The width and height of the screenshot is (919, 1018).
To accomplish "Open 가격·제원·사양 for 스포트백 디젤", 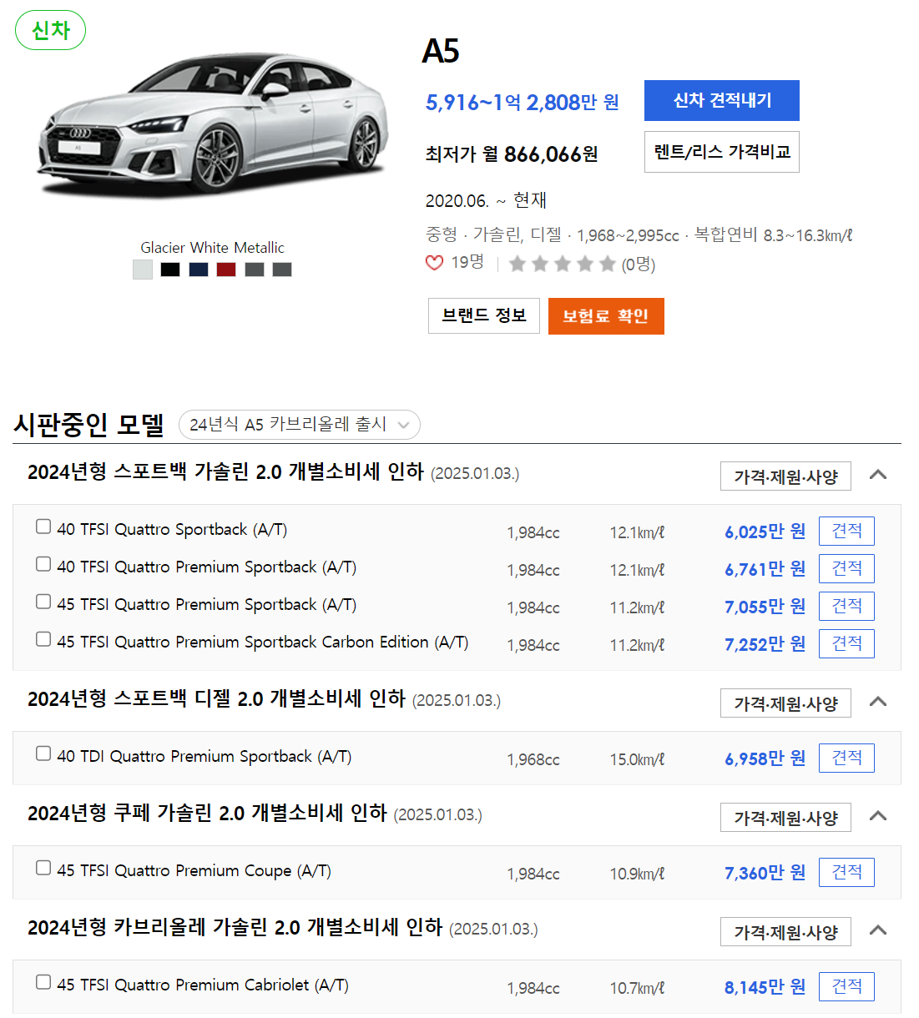I will pos(785,703).
